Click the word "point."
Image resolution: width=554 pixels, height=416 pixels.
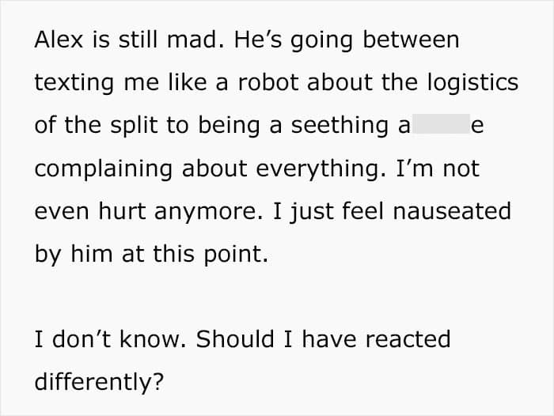pos(236,255)
